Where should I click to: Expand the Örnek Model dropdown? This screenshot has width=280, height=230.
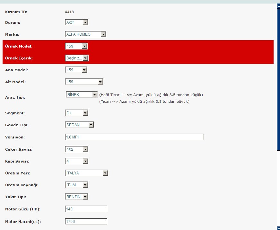point(76,46)
